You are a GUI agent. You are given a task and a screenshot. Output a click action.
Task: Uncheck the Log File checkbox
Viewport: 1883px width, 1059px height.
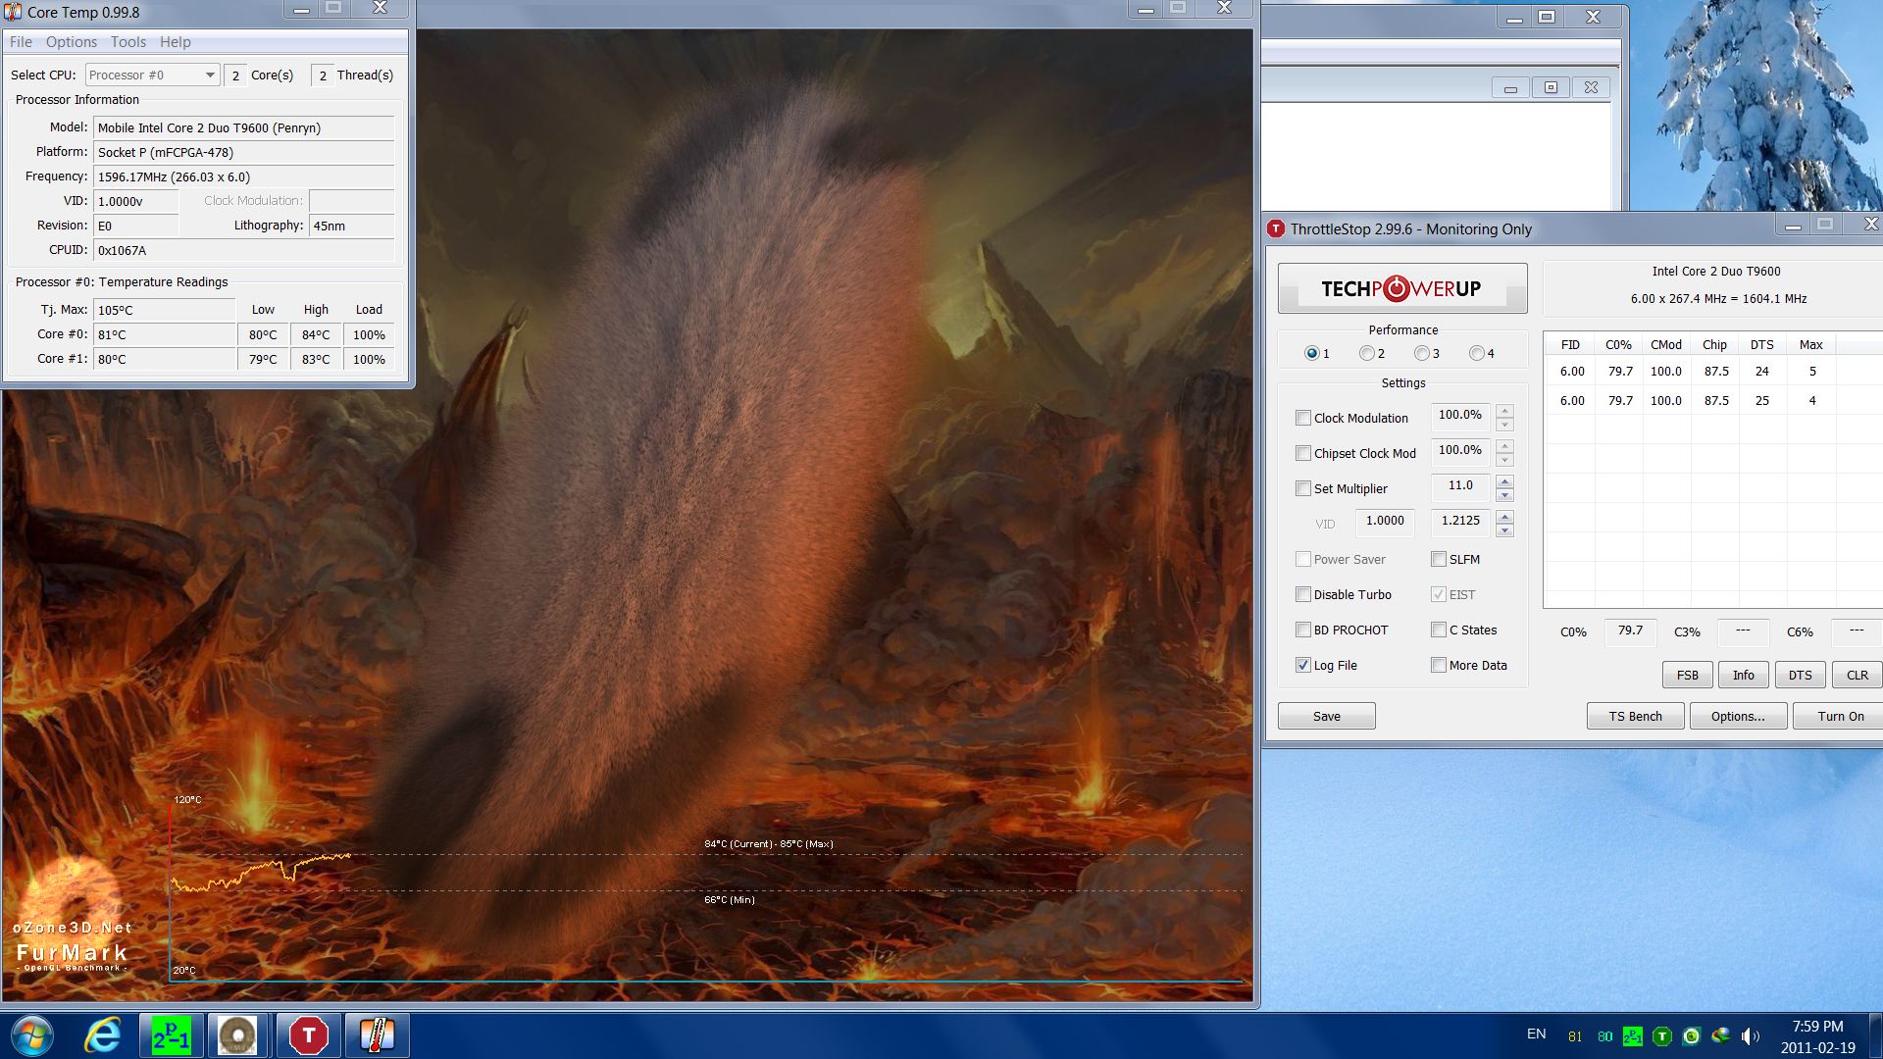coord(1303,665)
